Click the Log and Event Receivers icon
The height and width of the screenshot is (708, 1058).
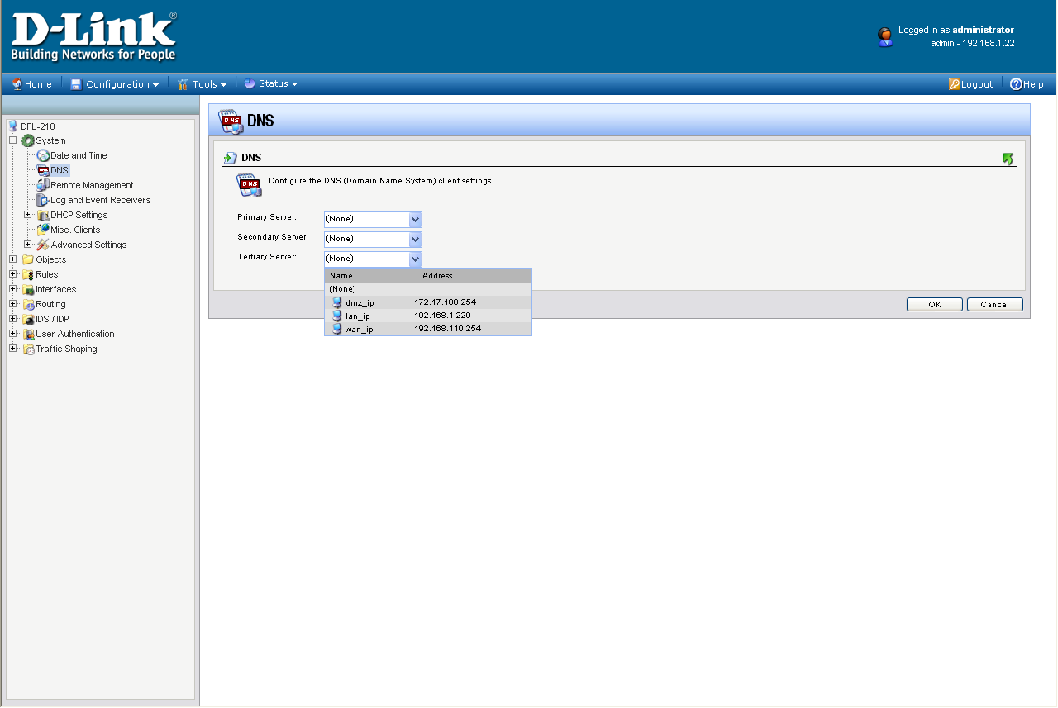tap(43, 200)
